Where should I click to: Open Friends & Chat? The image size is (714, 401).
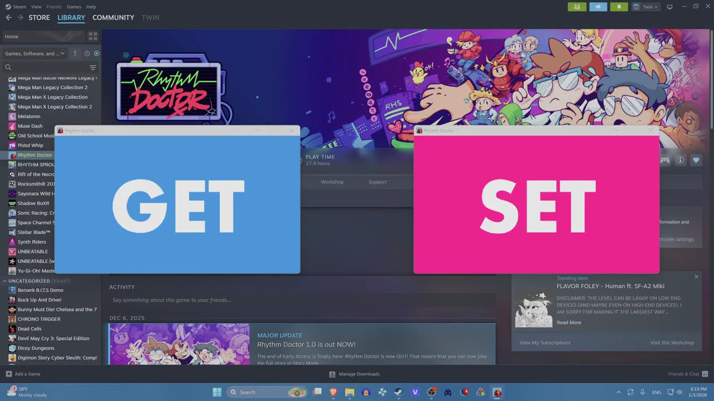(688, 374)
